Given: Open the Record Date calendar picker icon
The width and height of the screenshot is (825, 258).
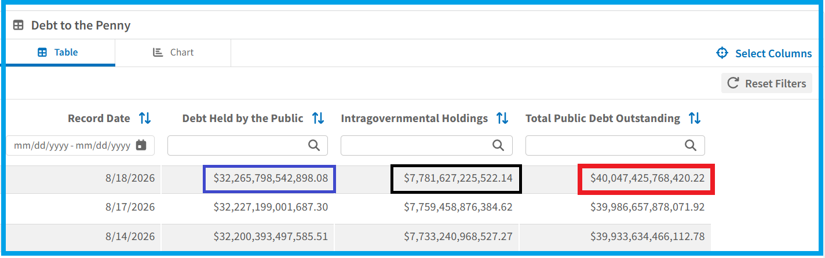Looking at the screenshot, I should (x=141, y=146).
